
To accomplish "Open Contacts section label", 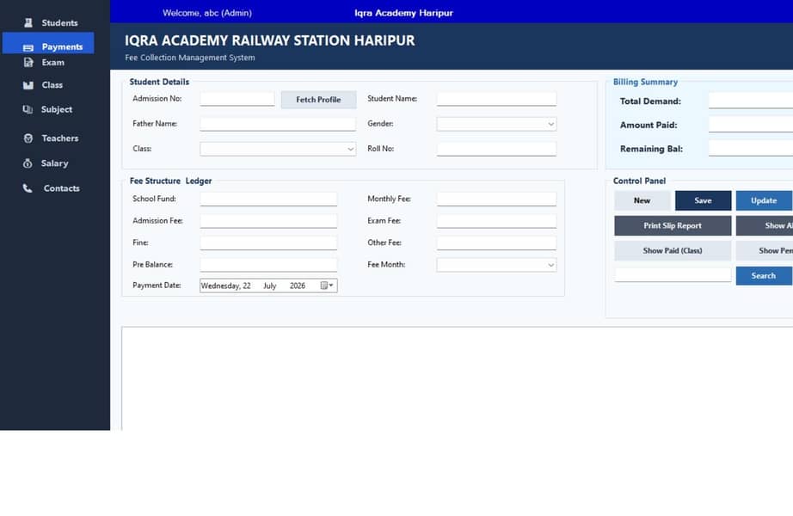I will [62, 188].
